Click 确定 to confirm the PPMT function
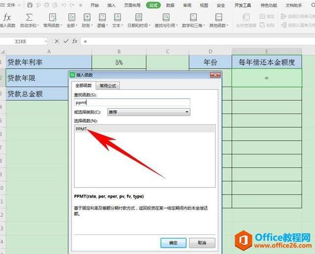This screenshot has height=254, width=315. [x=173, y=243]
